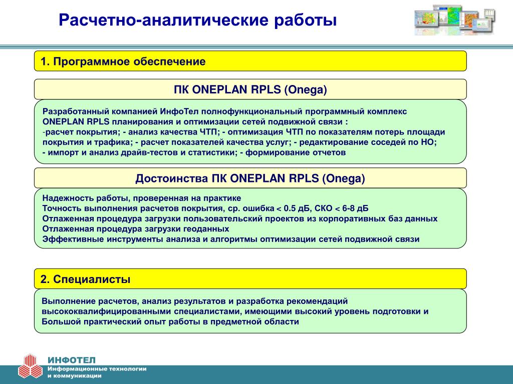Click the "ИНФОТЕЛ" company name text

point(72,360)
